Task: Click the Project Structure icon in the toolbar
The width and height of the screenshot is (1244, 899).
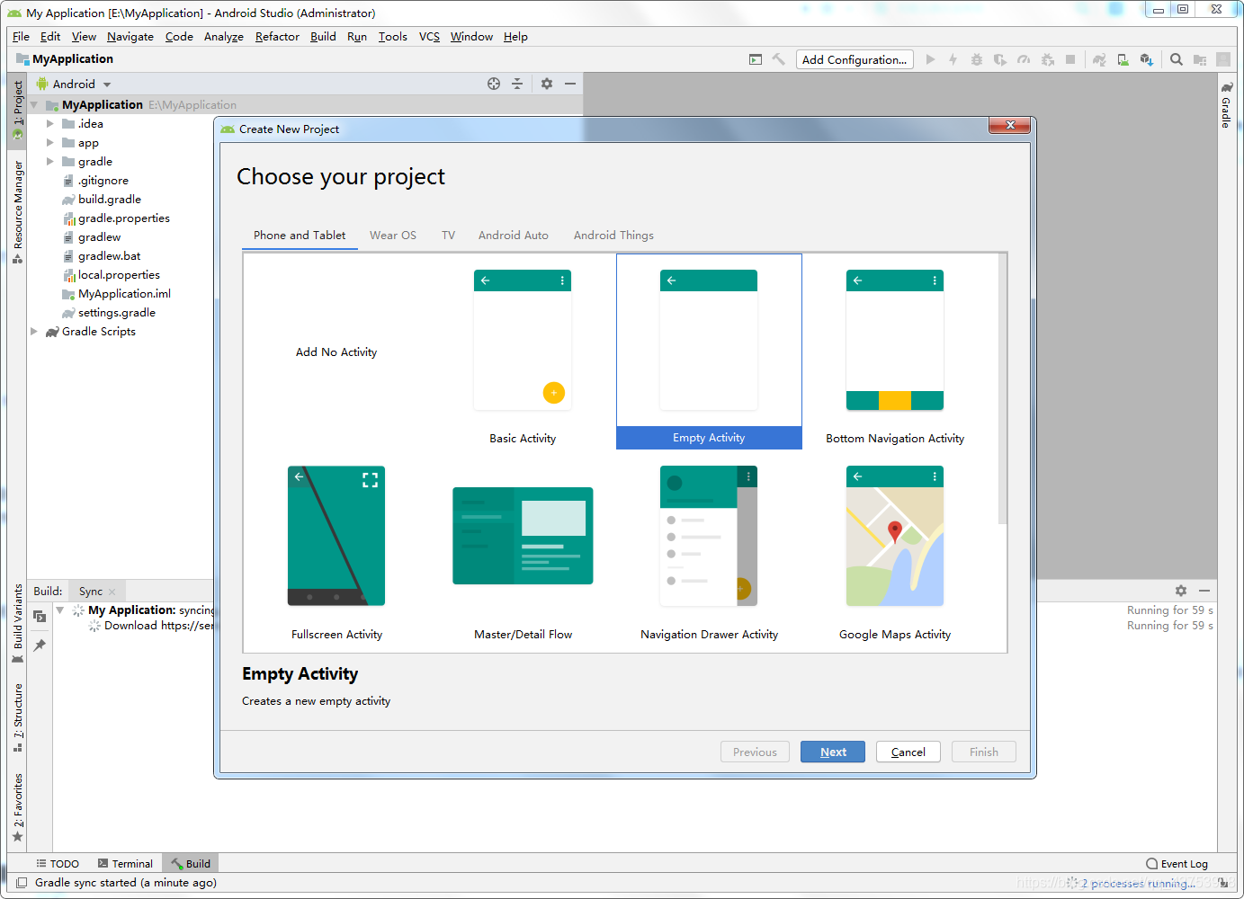Action: pos(1200,59)
